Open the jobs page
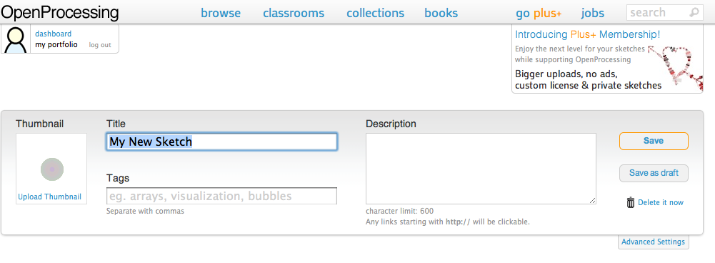This screenshot has width=715, height=263. point(593,14)
